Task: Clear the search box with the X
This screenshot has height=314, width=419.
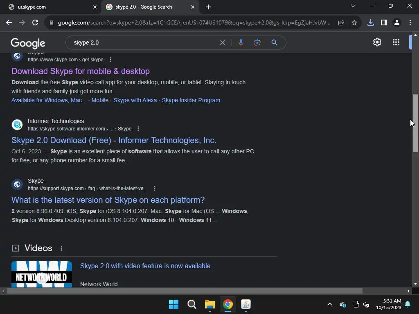Action: point(222,43)
